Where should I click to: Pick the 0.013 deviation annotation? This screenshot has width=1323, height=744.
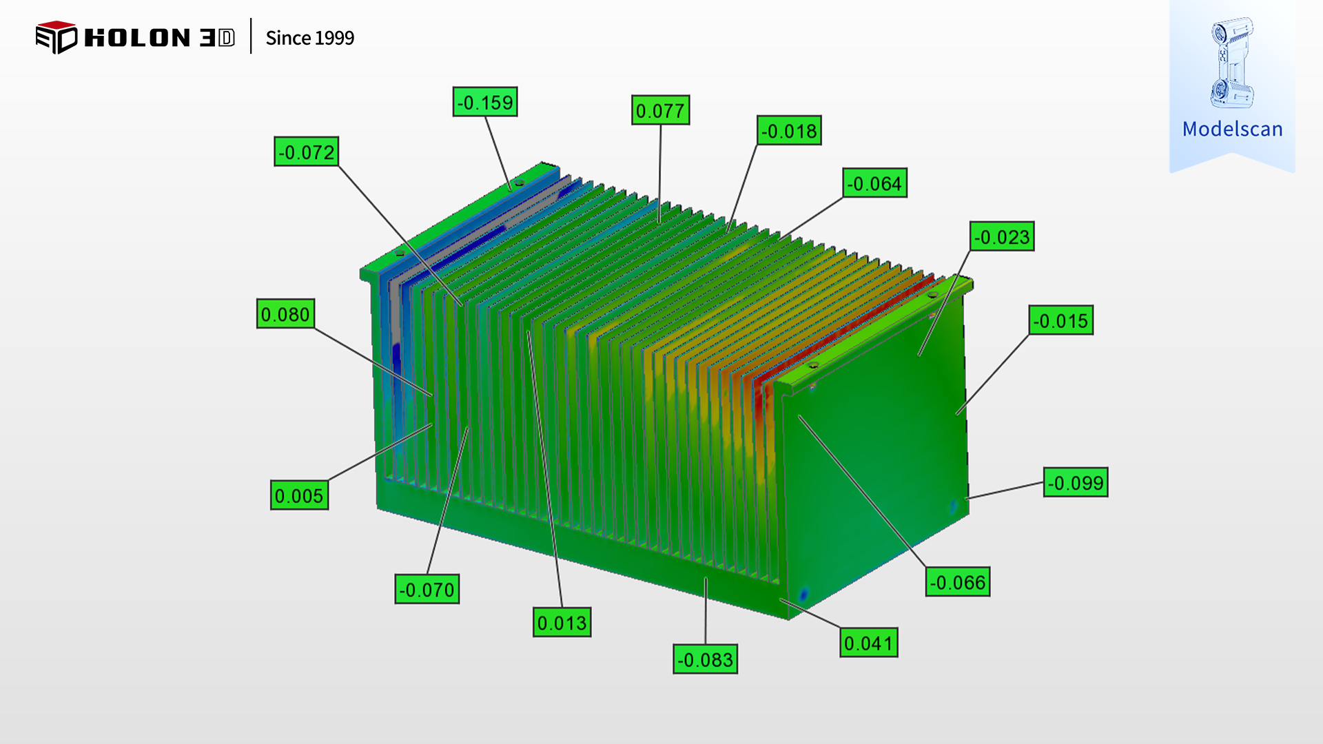(x=562, y=623)
